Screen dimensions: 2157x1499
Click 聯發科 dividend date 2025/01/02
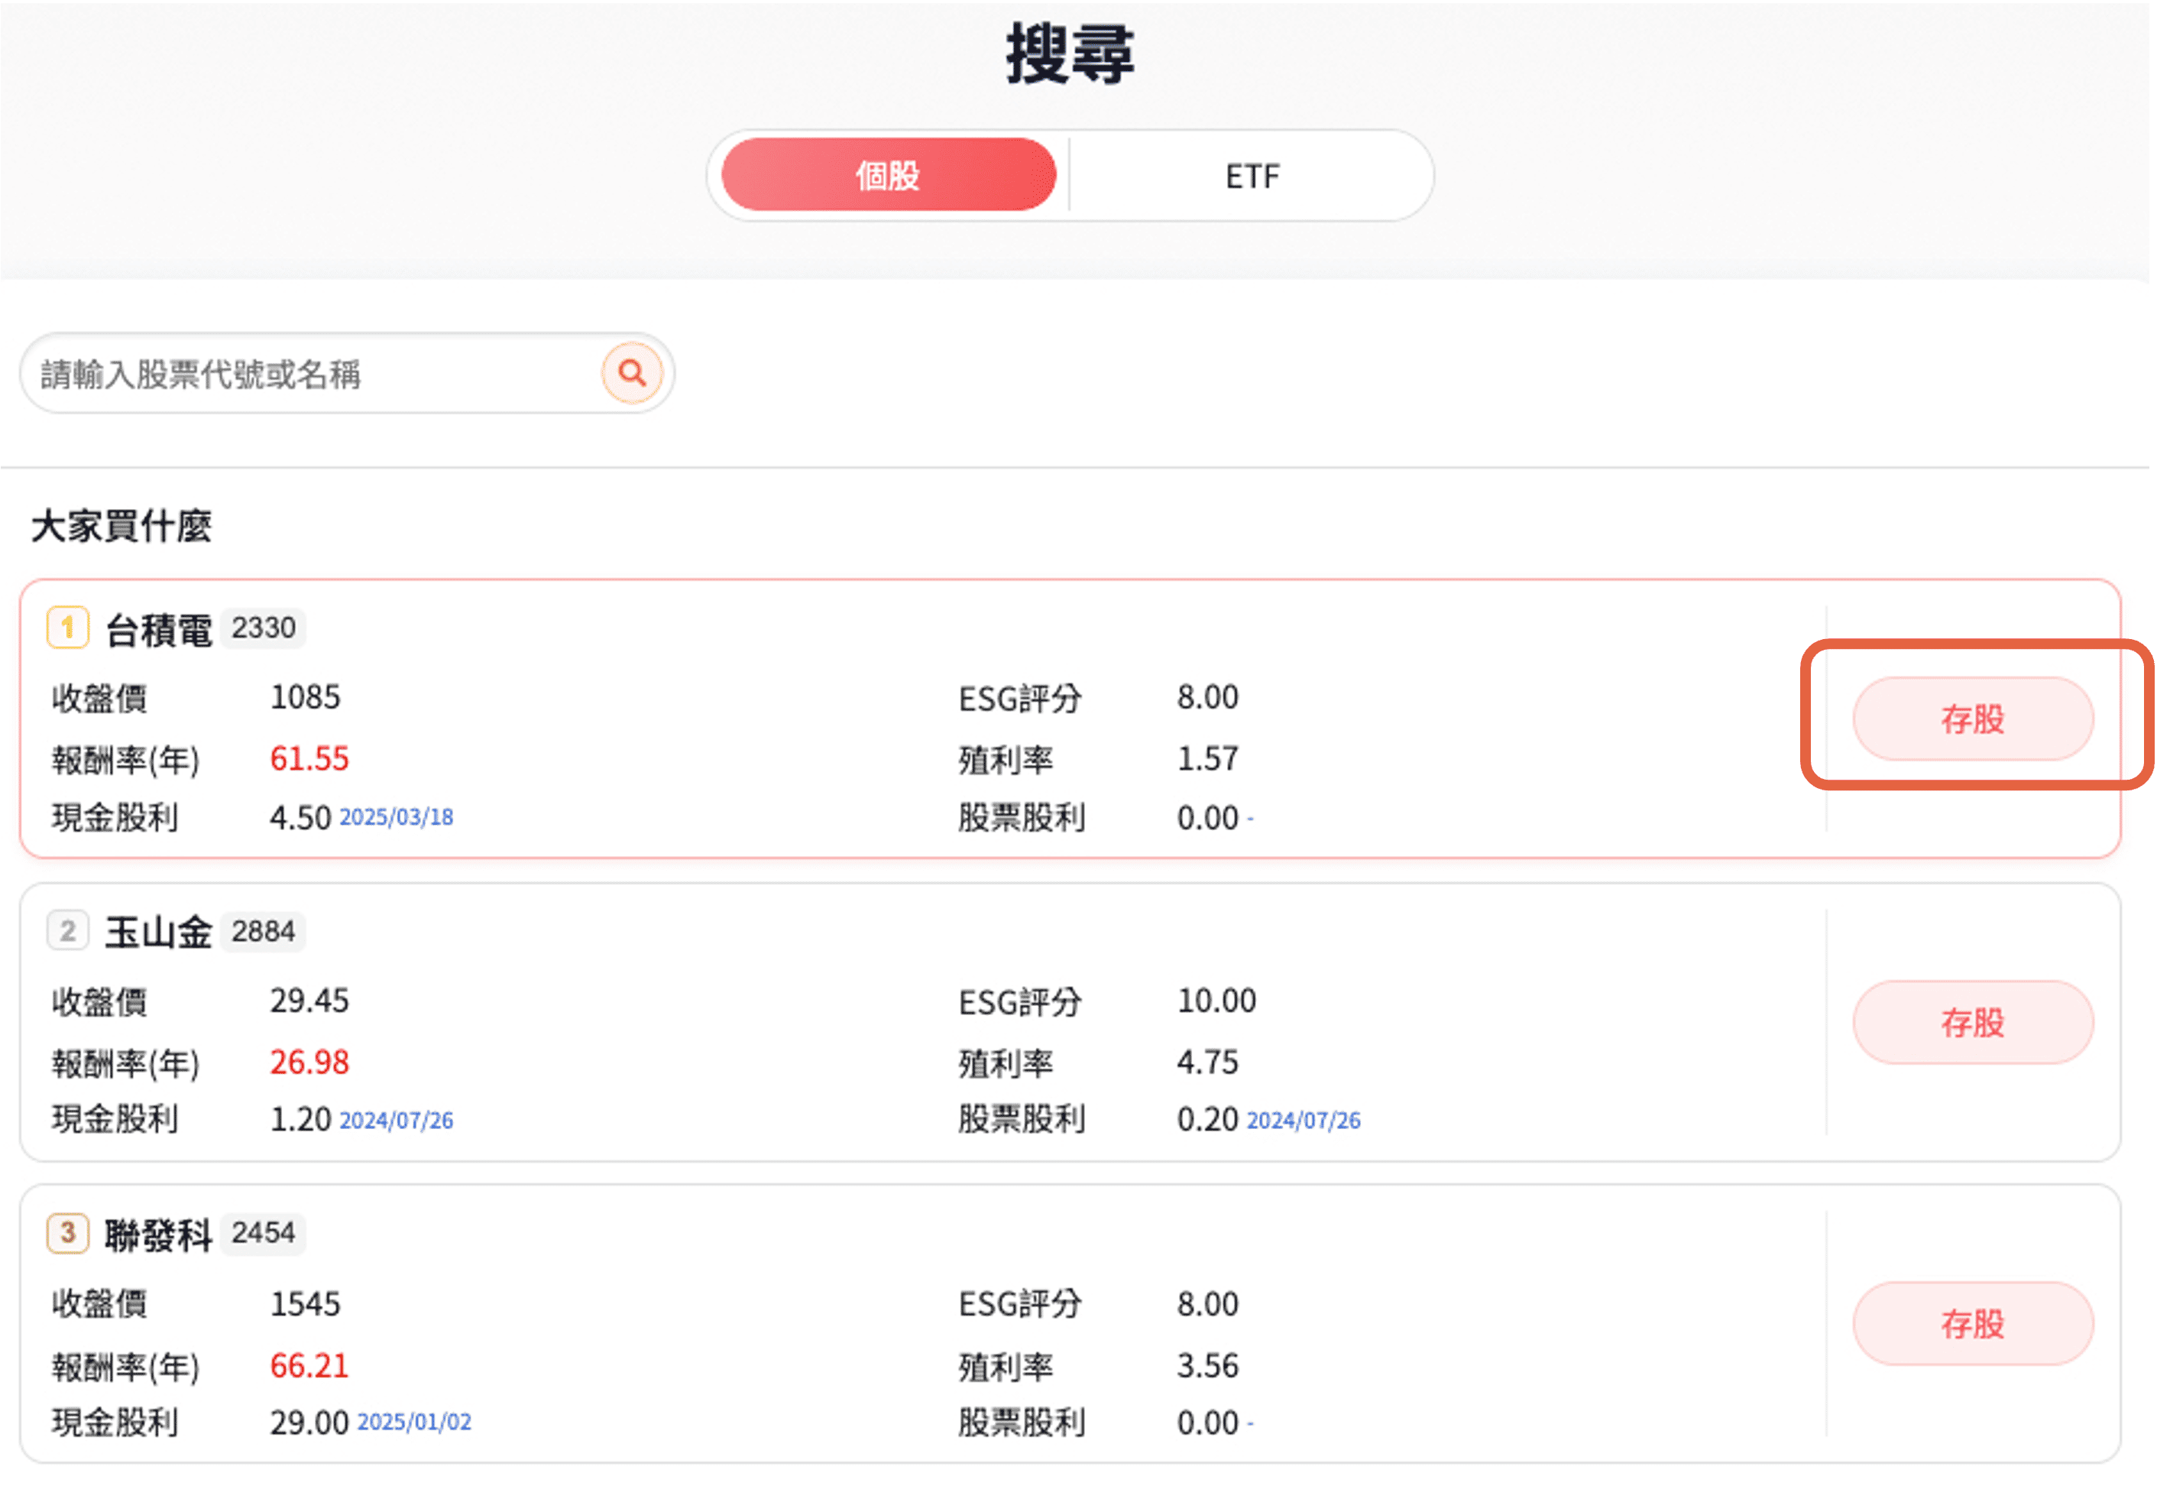(414, 1422)
